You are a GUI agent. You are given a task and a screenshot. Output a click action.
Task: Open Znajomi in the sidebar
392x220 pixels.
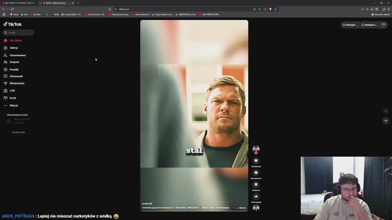pos(11,62)
